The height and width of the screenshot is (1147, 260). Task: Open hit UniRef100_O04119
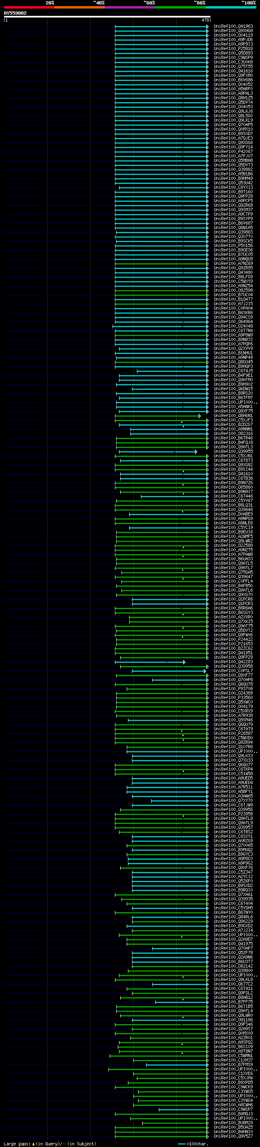click(x=233, y=35)
